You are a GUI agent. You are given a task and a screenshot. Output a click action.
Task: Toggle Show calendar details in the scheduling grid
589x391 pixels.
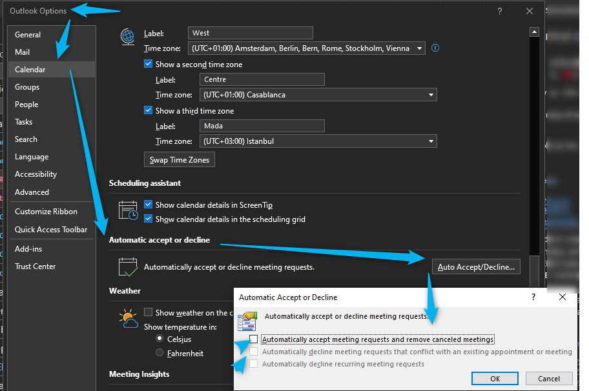[x=148, y=219]
